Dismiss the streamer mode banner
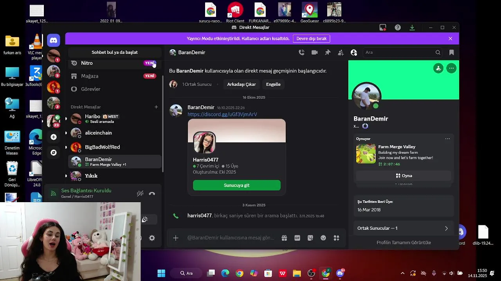 [451, 39]
